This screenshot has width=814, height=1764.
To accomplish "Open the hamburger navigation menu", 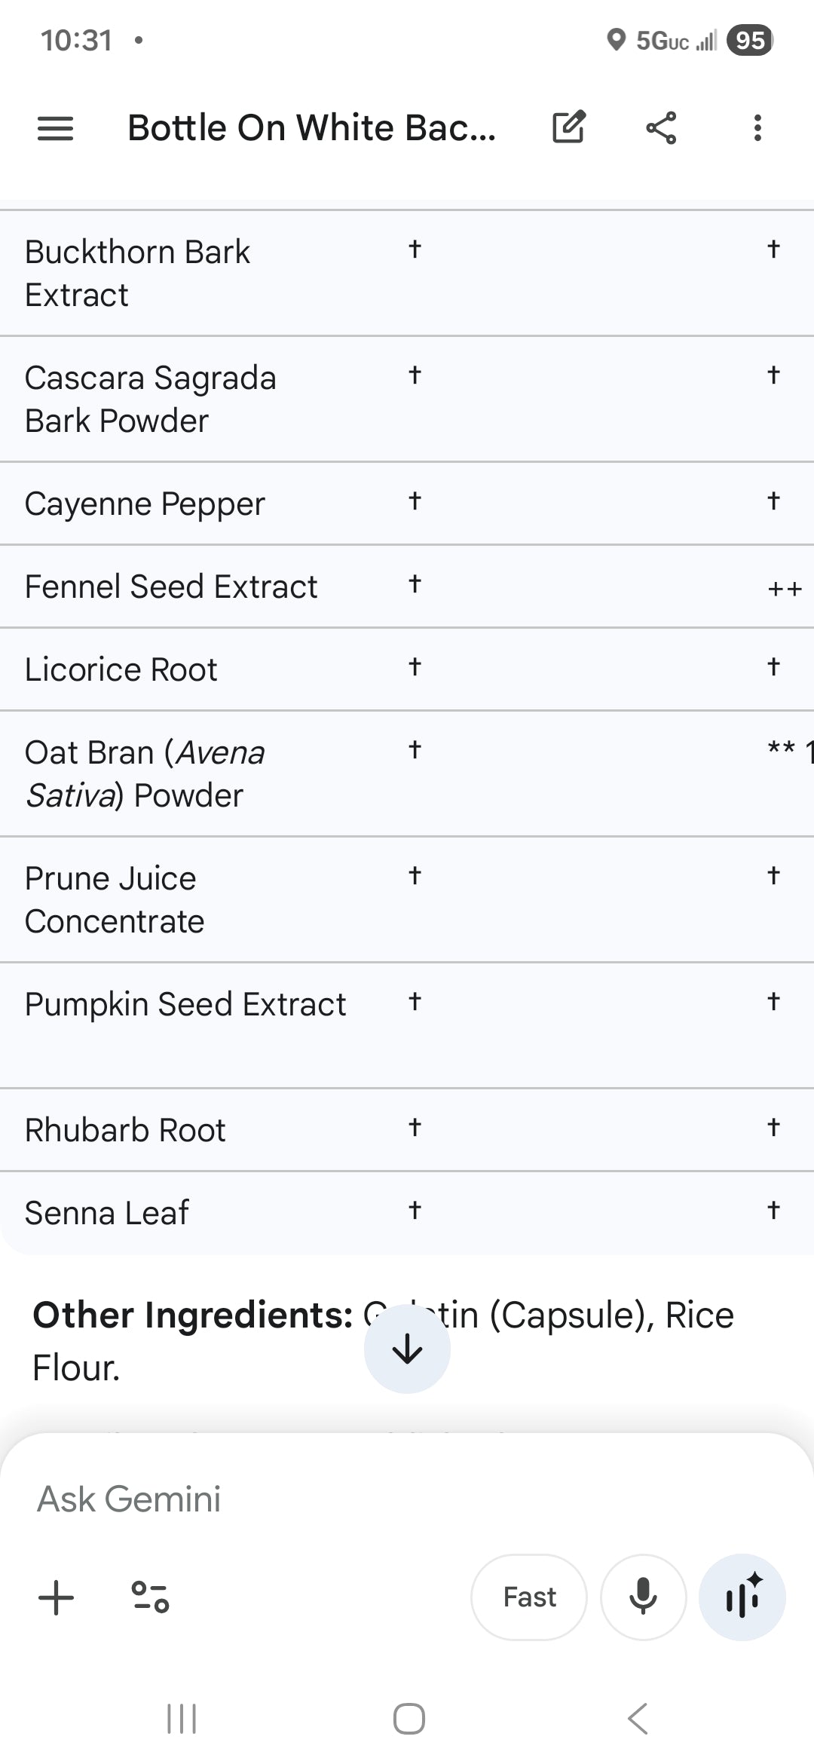I will 56,128.
